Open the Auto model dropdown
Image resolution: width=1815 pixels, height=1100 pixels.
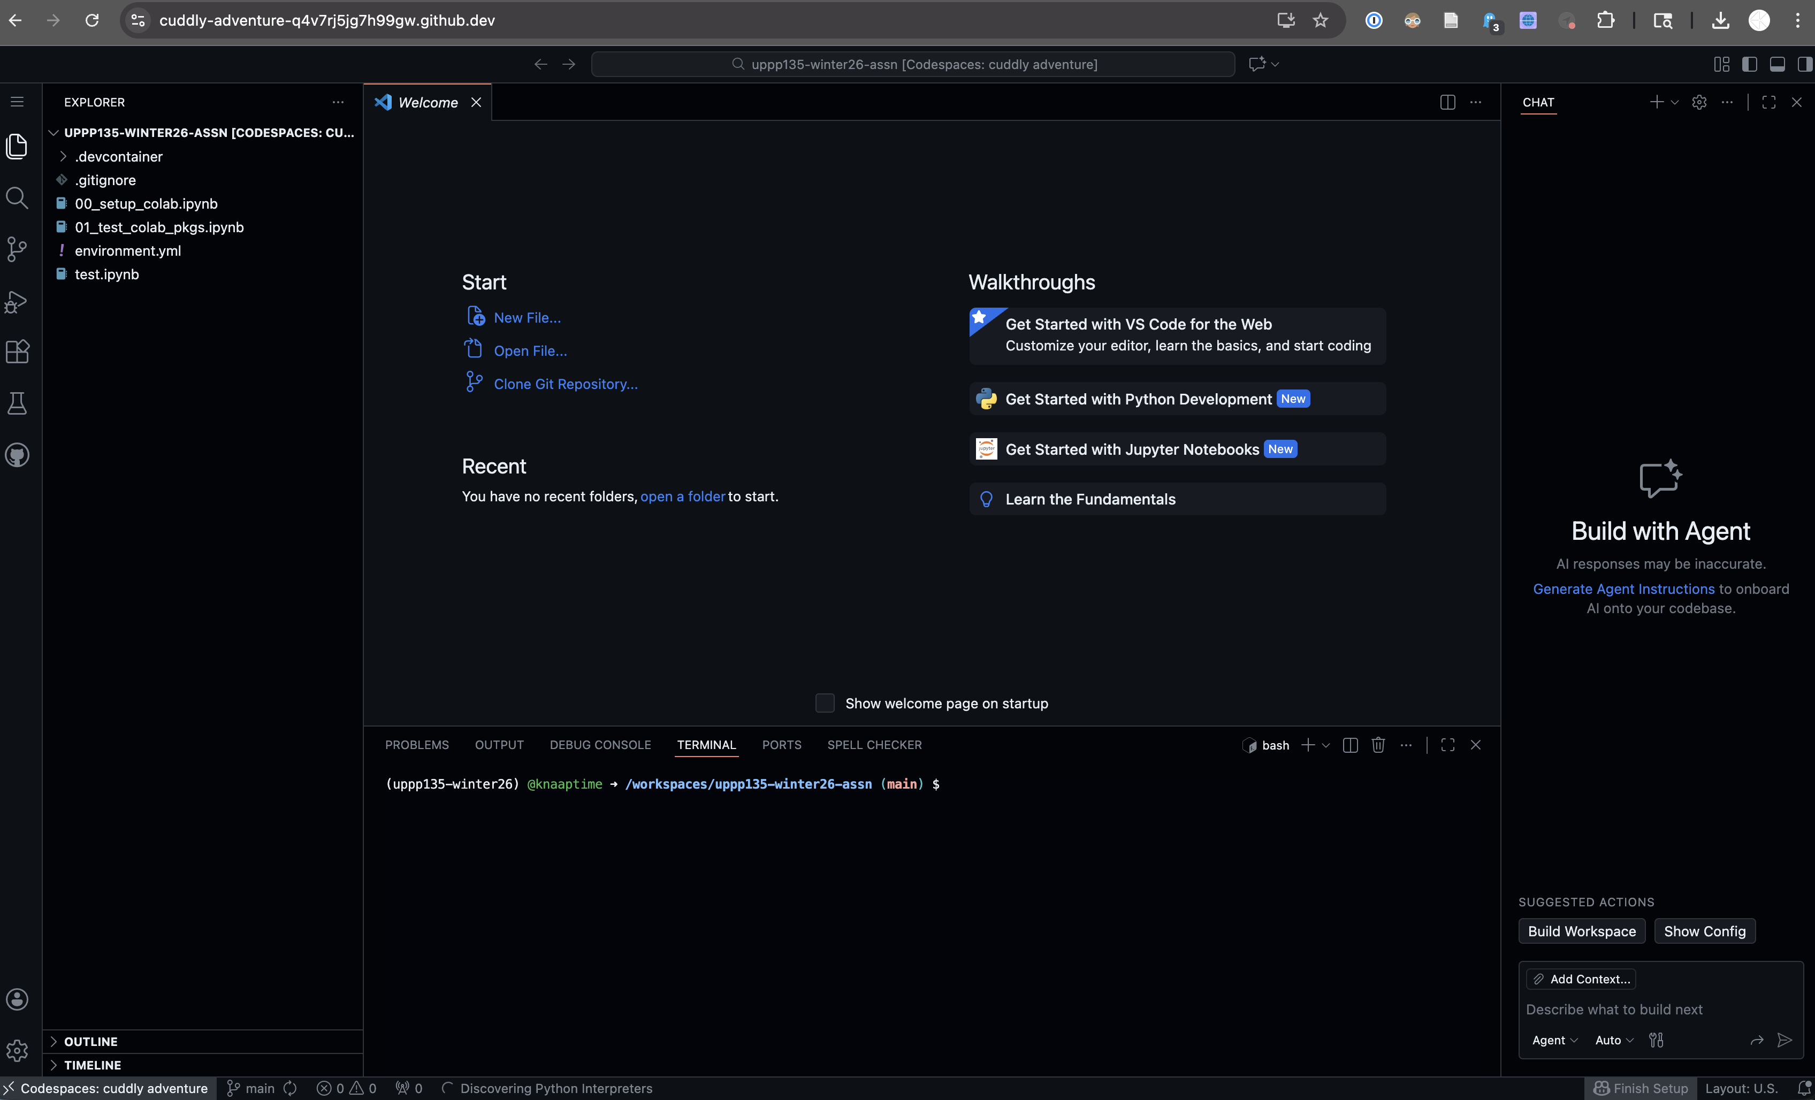tap(1614, 1041)
